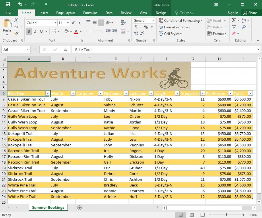Viewport: 262px width, 218px height.
Task: Switch to Page Layout view icon
Action: [x=192, y=215]
